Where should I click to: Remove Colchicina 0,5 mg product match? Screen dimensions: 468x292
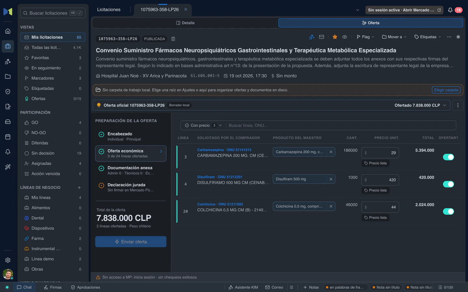pos(331,207)
